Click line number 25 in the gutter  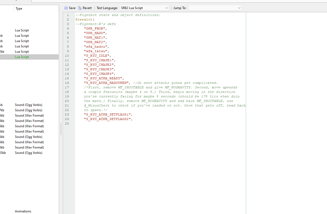(67, 124)
